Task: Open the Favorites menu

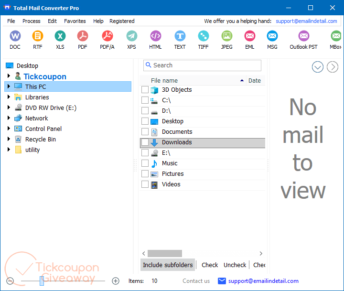Action: tap(75, 21)
